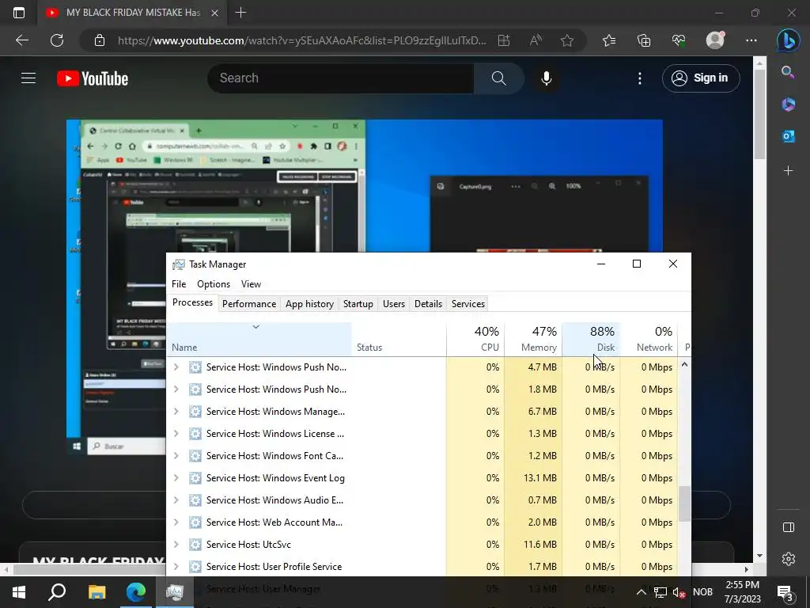810x608 pixels.
Task: Expand Service Host: Web Account Ma... row
Action: 176,522
